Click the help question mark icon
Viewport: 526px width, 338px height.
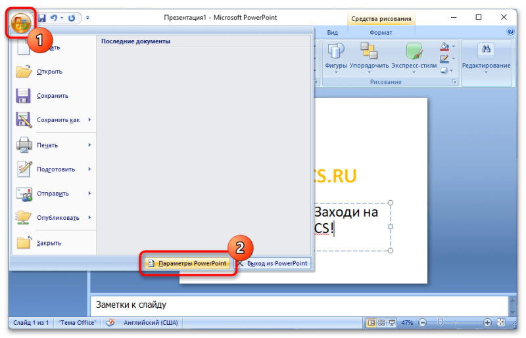pyautogui.click(x=510, y=32)
